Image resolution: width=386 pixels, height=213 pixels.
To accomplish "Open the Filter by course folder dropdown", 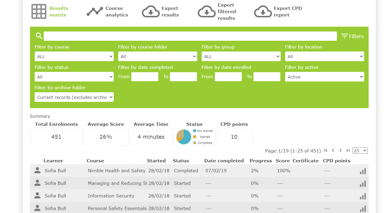I will (158, 56).
